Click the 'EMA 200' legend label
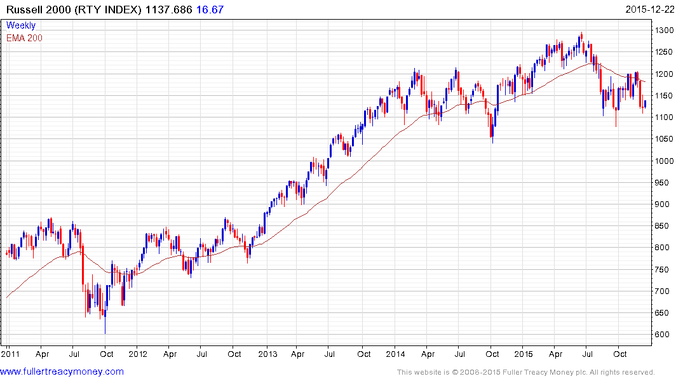This screenshot has width=683, height=381. 24,38
